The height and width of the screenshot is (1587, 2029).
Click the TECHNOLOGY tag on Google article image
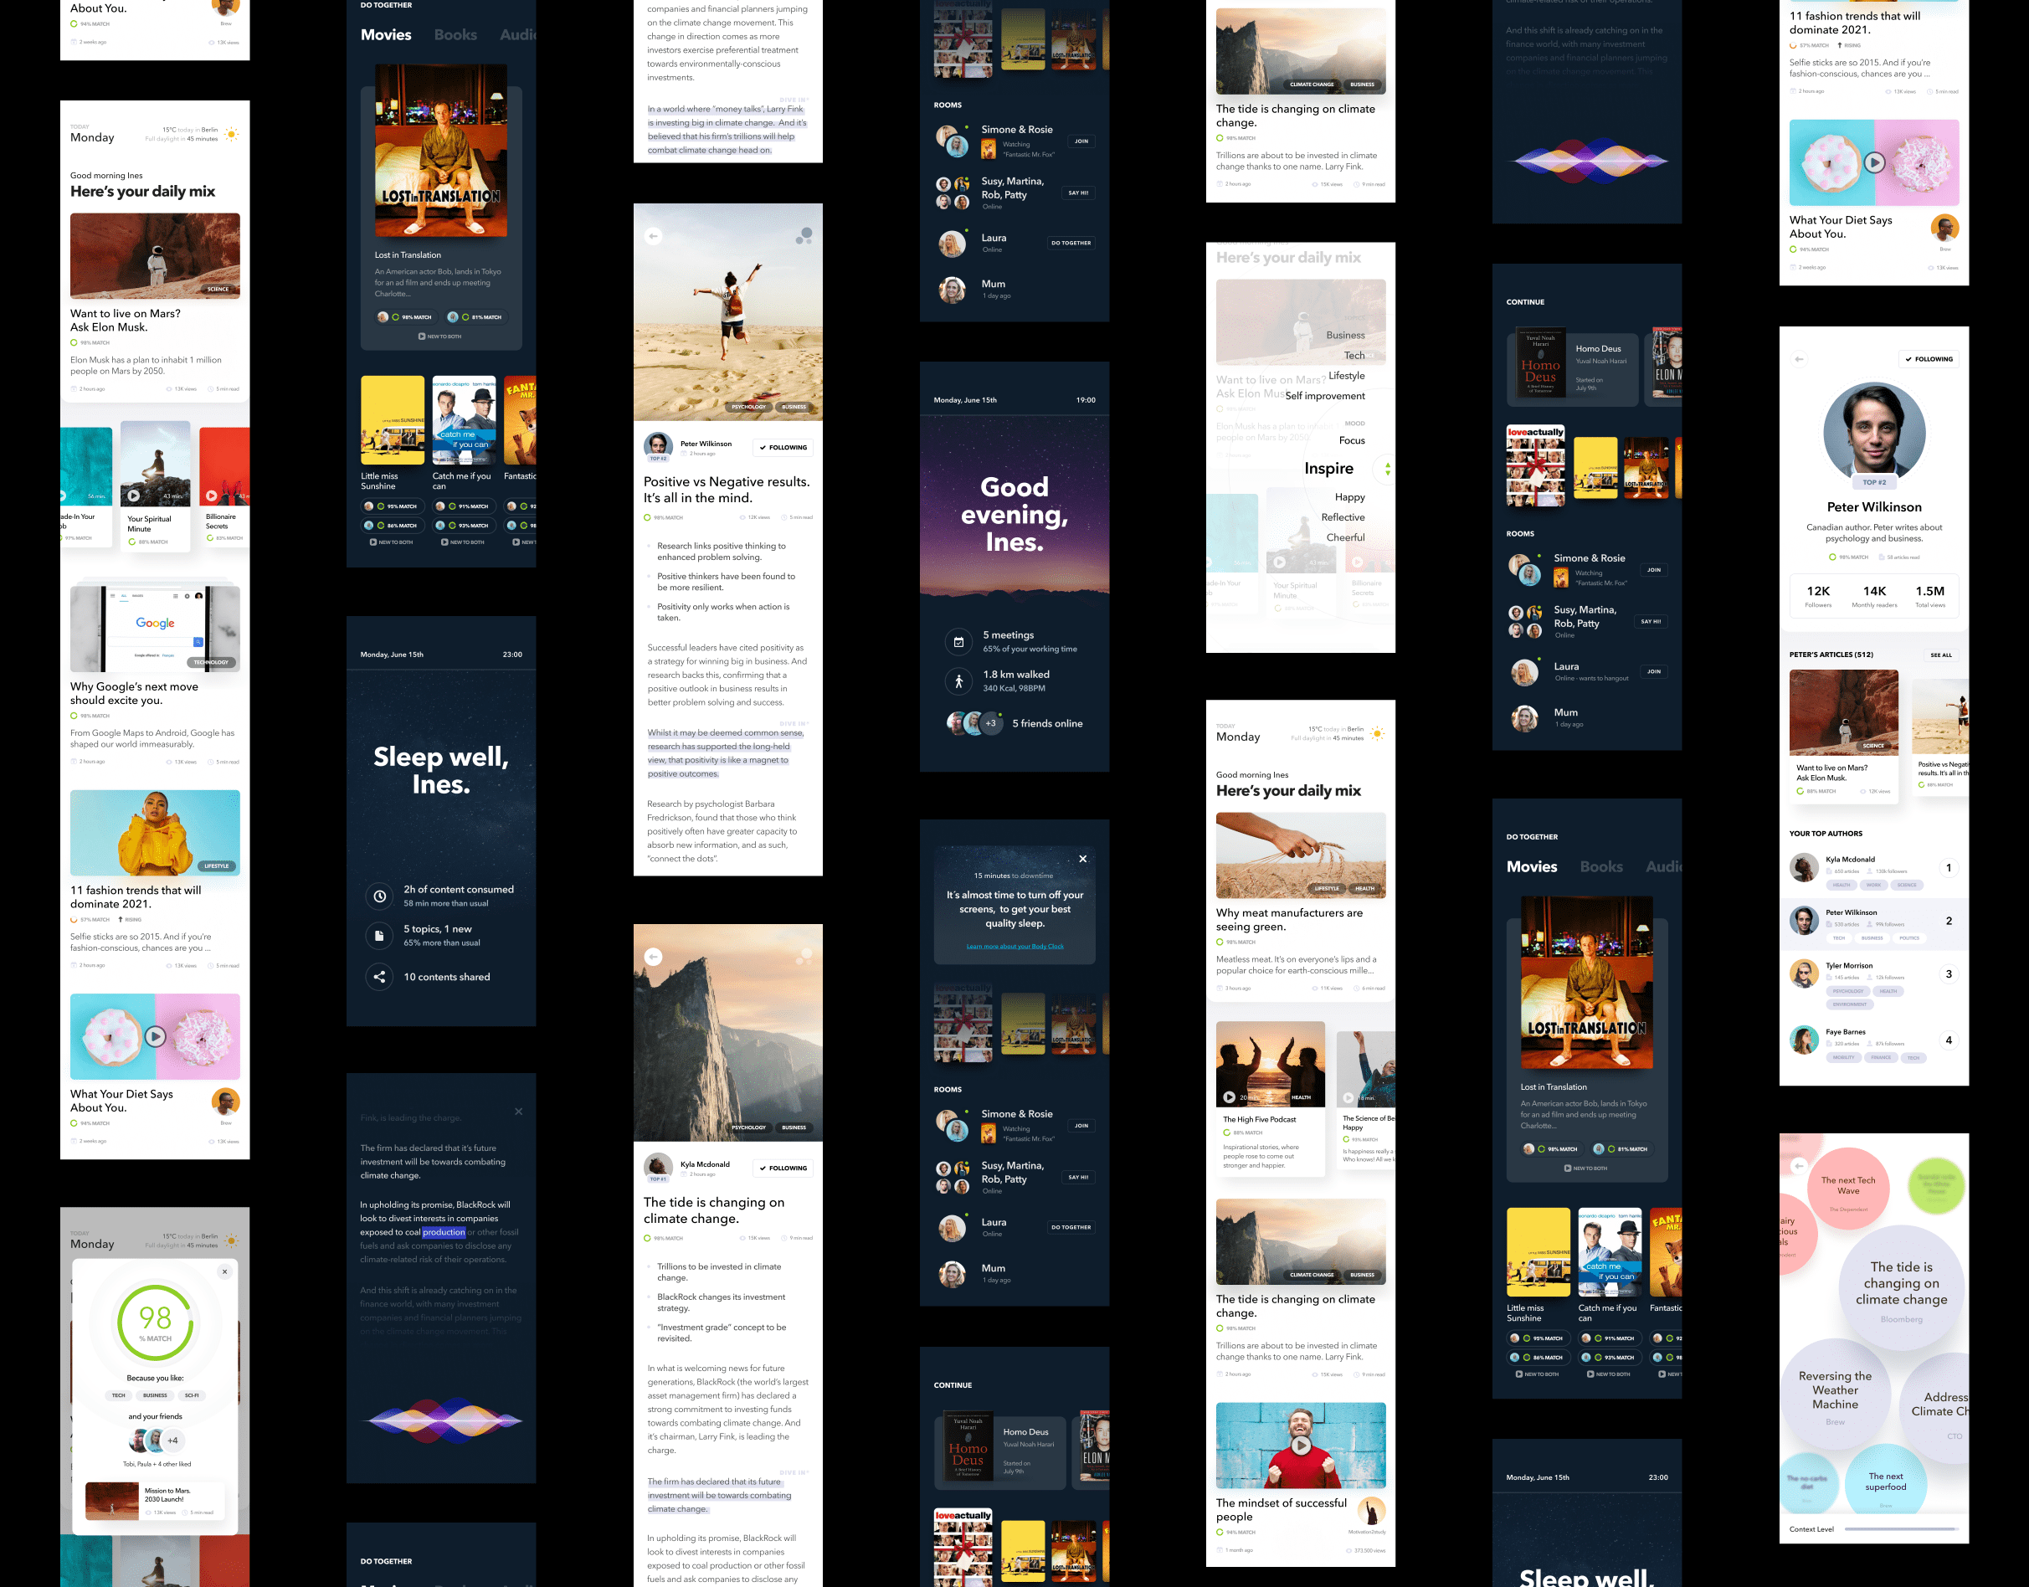click(x=211, y=662)
